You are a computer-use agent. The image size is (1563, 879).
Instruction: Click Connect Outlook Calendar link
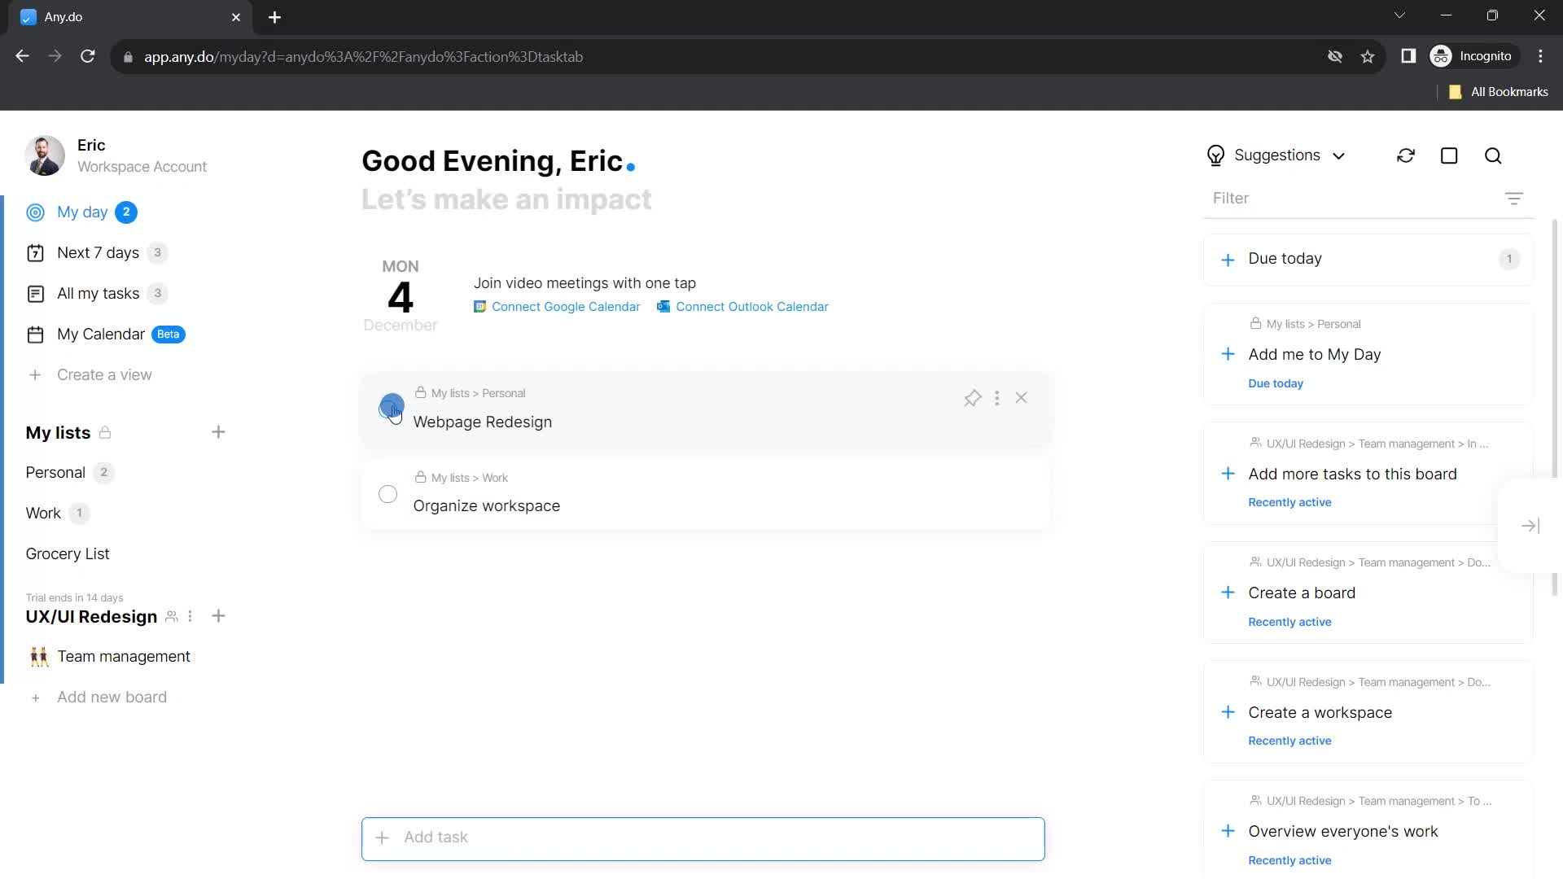pos(752,308)
